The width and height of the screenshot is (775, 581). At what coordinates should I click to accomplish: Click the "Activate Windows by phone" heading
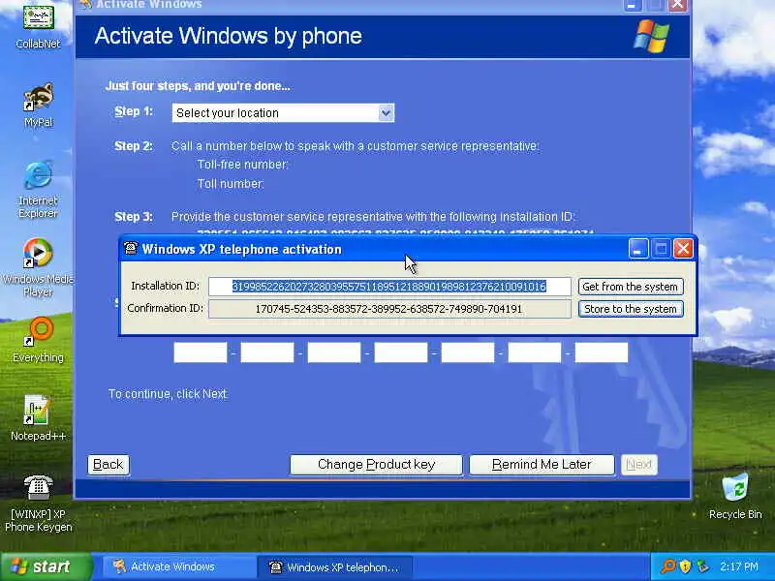pos(228,36)
